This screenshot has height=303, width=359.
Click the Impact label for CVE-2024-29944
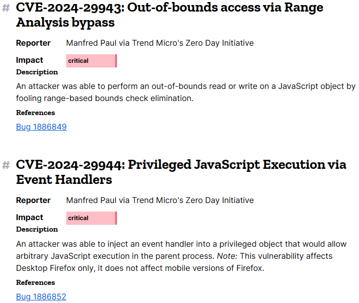[30, 218]
